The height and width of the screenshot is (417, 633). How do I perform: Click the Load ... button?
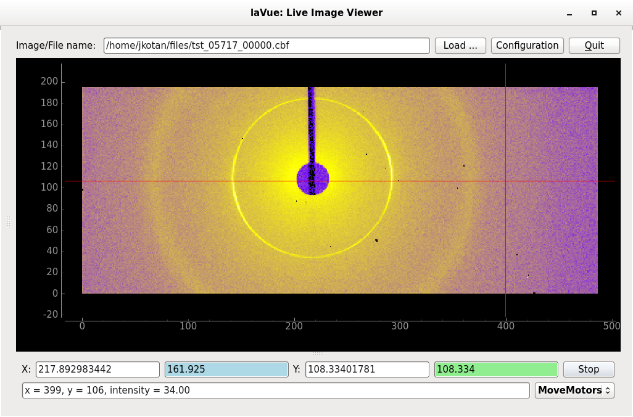pyautogui.click(x=460, y=46)
